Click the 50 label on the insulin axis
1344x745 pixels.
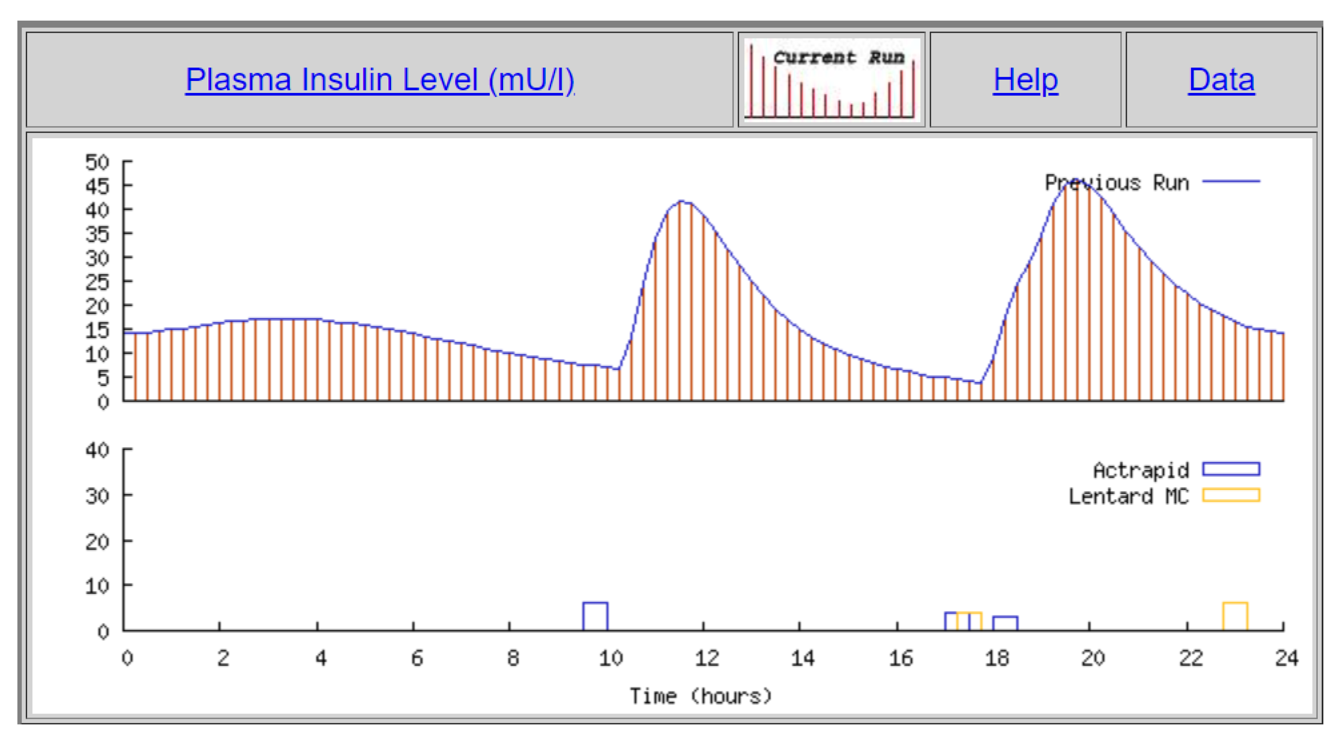point(98,162)
